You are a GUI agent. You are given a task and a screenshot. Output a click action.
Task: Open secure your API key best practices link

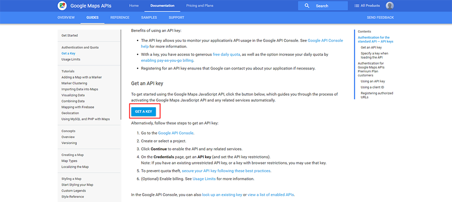coord(226,171)
